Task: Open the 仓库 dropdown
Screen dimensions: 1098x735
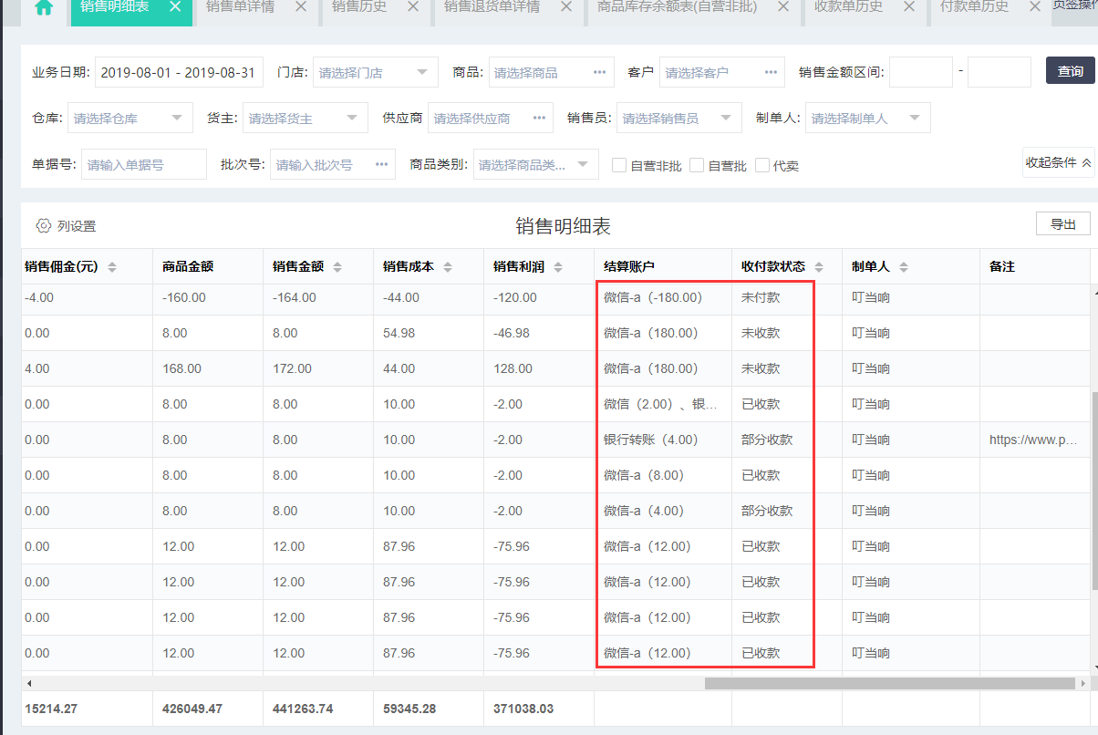Action: coord(130,118)
